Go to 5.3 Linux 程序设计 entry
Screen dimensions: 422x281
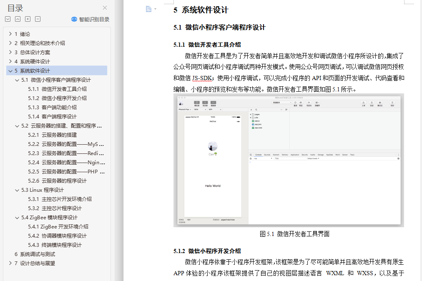click(x=43, y=190)
